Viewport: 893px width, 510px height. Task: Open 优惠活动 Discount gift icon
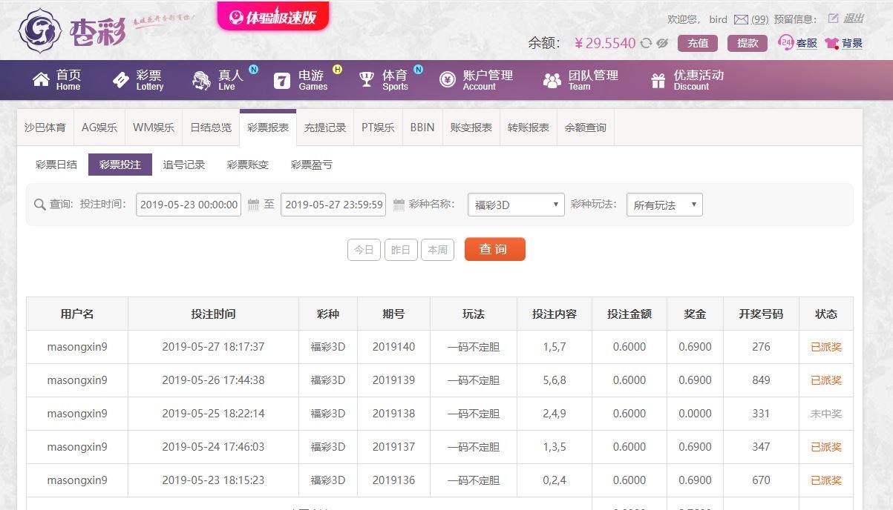(x=658, y=80)
